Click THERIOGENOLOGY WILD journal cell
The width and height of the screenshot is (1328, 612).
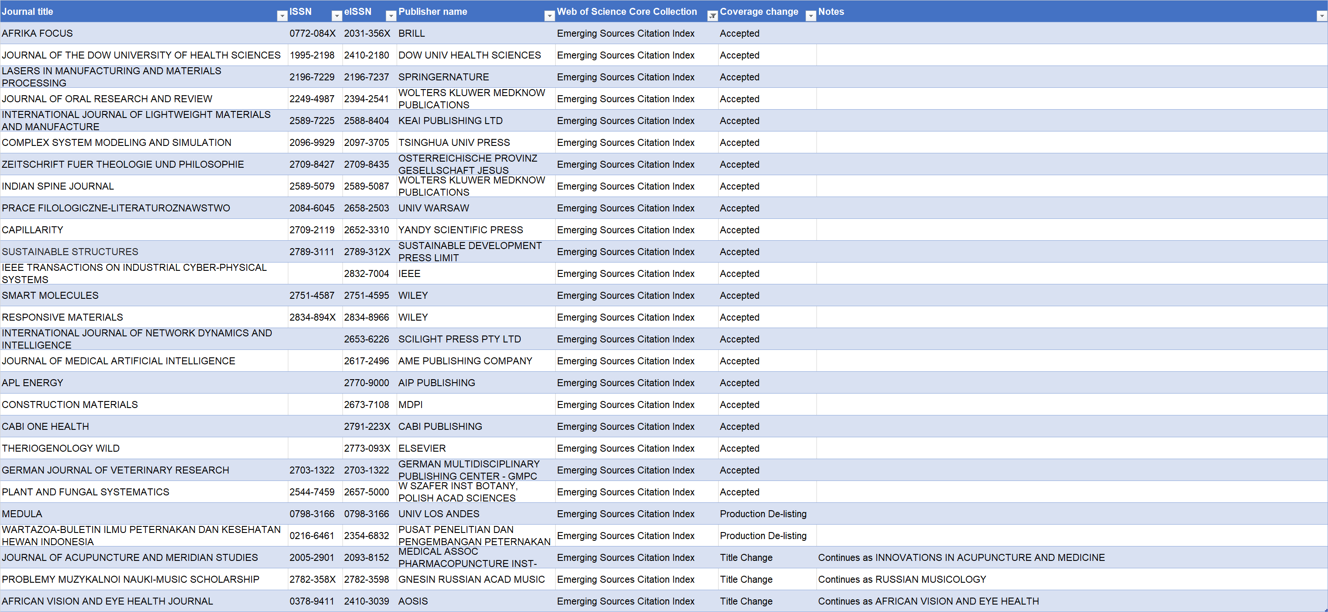pyautogui.click(x=144, y=448)
